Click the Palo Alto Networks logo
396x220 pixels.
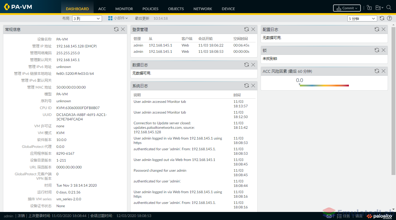[379, 216]
